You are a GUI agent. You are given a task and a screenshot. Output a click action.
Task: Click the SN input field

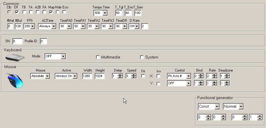[x=17, y=41]
